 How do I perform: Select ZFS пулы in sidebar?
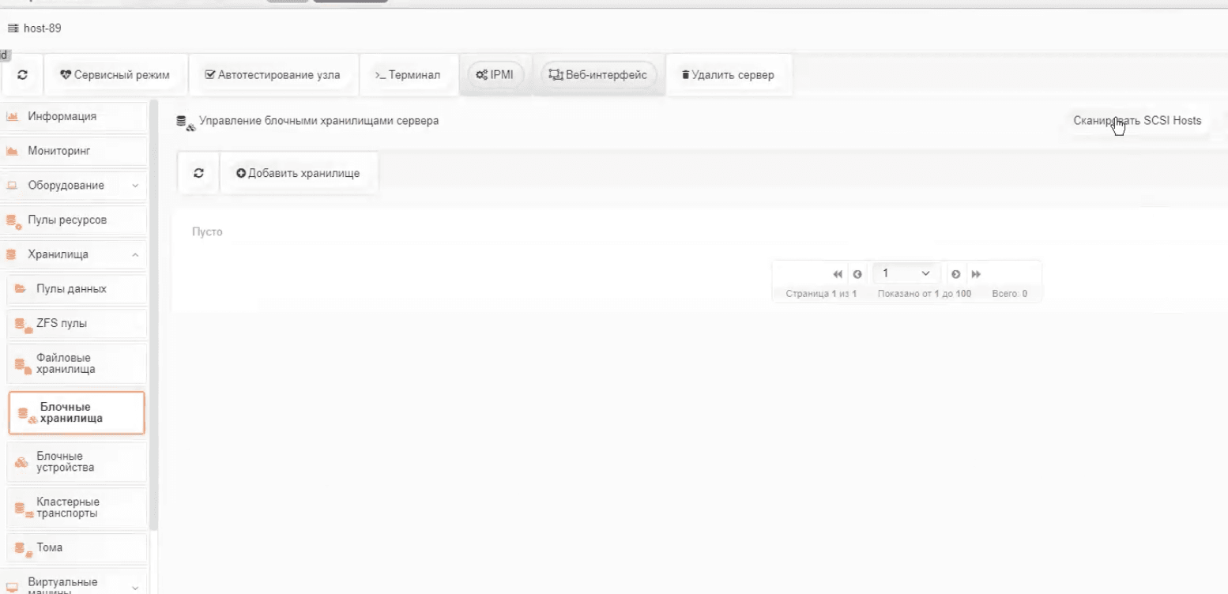point(62,324)
